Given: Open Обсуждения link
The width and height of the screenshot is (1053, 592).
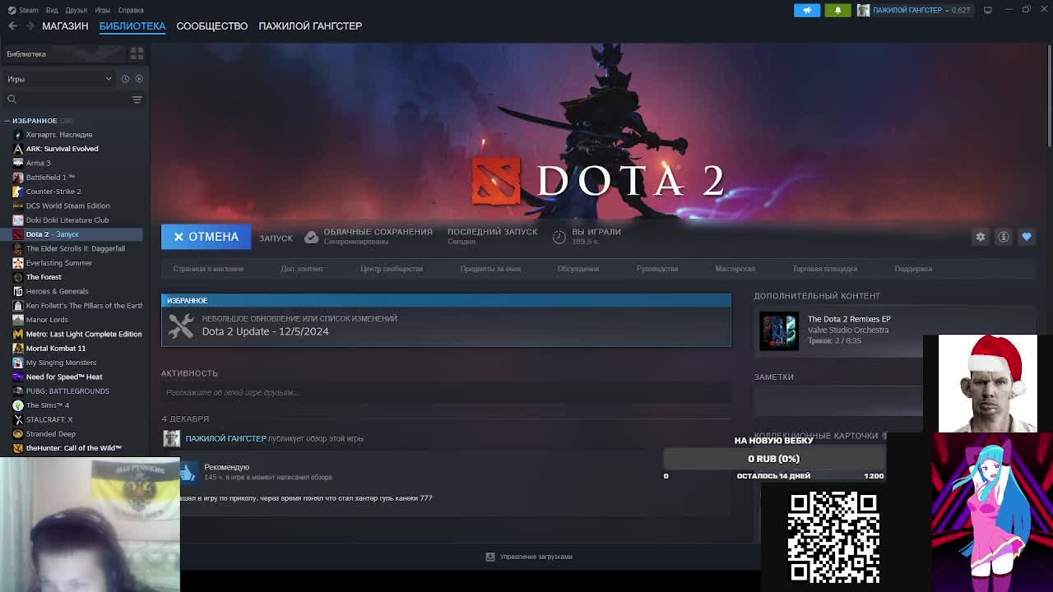Looking at the screenshot, I should [x=578, y=269].
